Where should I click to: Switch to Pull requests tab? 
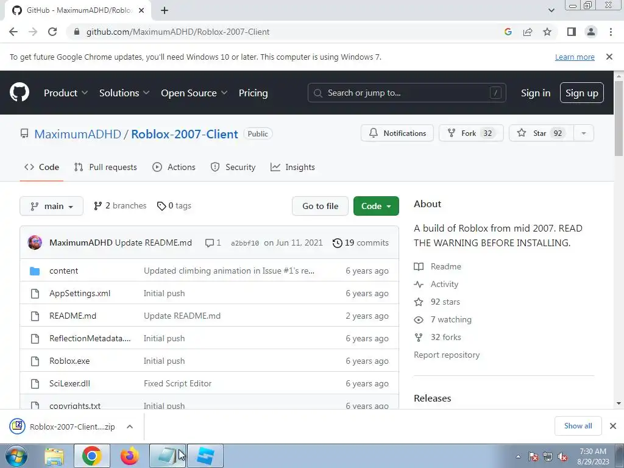105,167
